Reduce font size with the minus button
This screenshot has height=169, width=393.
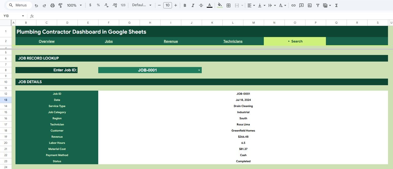(159, 5)
